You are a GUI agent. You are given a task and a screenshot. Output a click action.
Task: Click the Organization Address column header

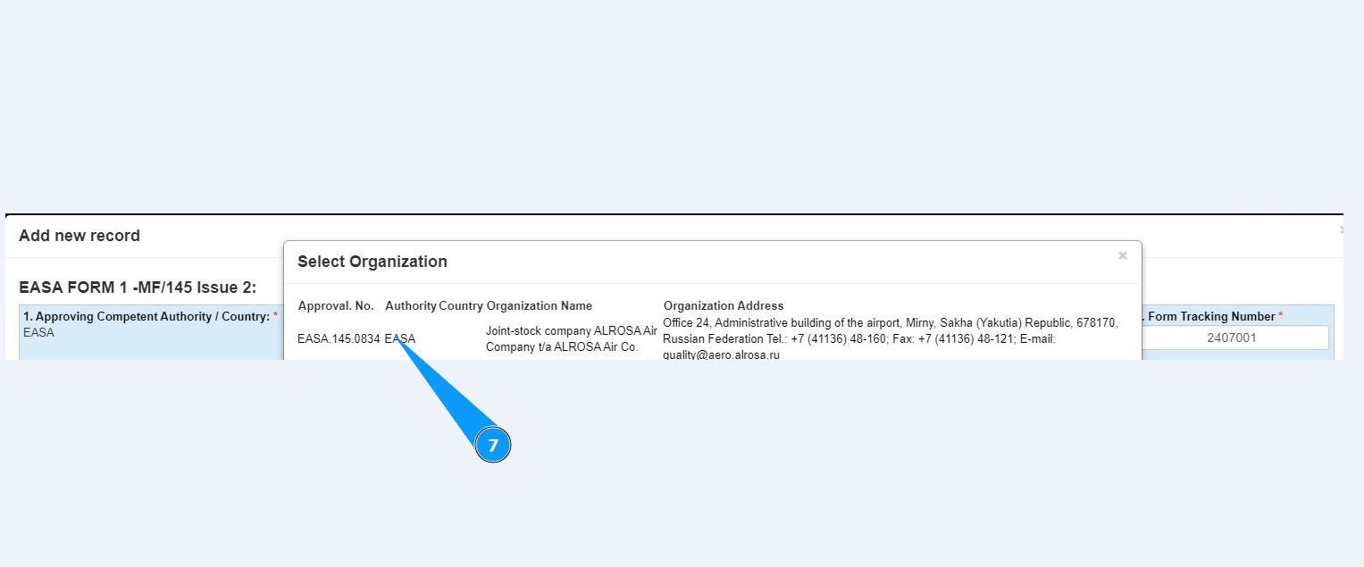724,306
